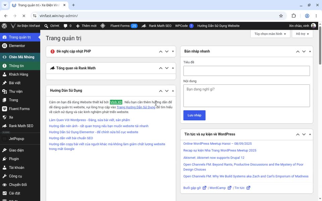Open the WordCamp footer link
The height and width of the screenshot is (201, 322).
click(x=220, y=188)
